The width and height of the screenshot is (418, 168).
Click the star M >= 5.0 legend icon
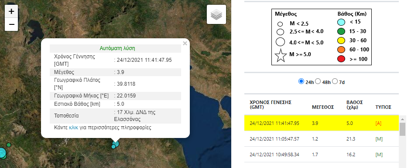[281, 56]
